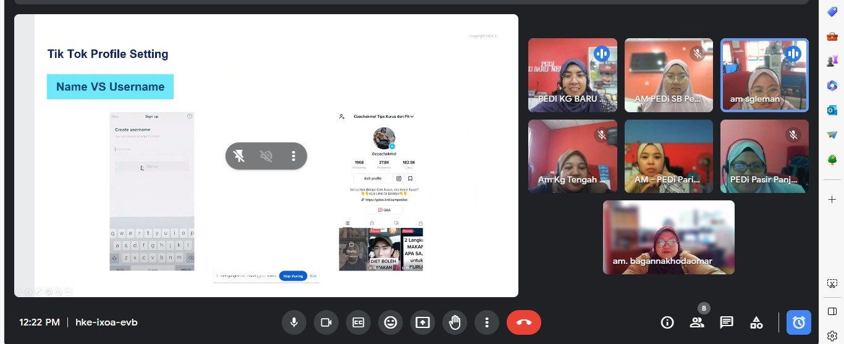Click the Present now screen-share button

[x=423, y=322]
